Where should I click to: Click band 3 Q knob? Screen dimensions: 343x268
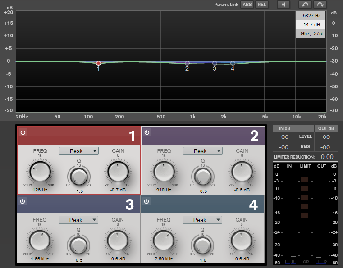[78, 245]
